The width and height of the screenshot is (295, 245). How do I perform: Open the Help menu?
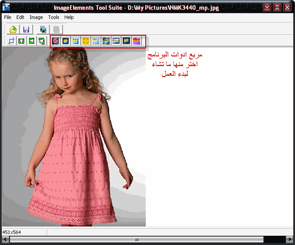pyautogui.click(x=69, y=17)
